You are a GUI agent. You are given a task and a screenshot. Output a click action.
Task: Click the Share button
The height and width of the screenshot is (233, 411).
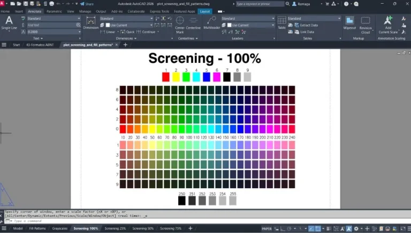[x=87, y=4]
